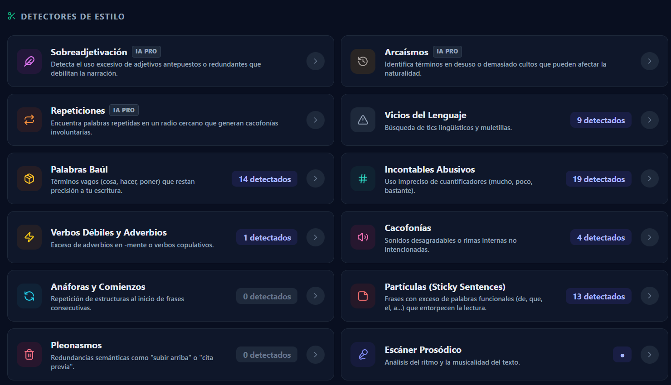Viewport: 671px width, 385px height.
Task: Click the 13 detectados badge for Partículas
Action: (598, 296)
